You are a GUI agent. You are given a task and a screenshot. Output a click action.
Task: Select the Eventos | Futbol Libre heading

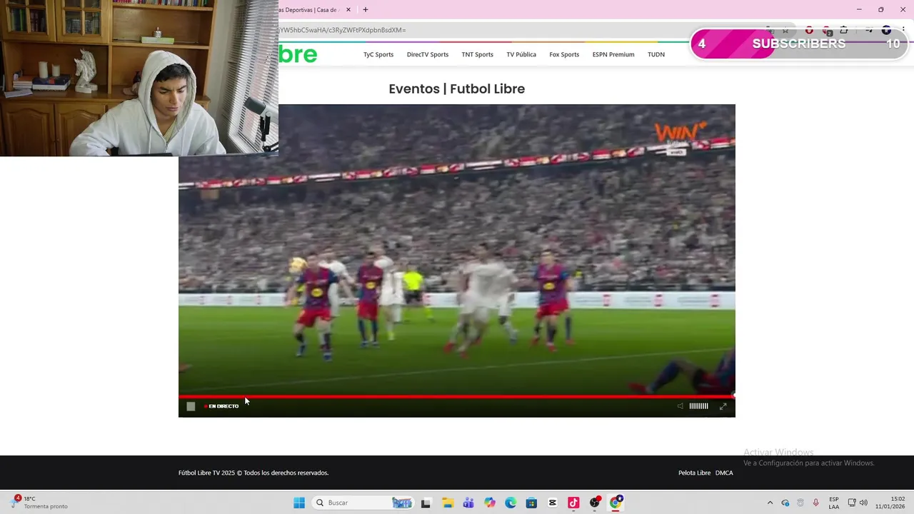click(457, 89)
